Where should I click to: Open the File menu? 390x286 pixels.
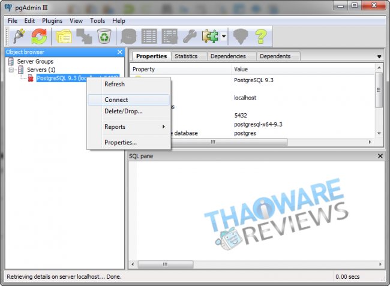[13, 20]
